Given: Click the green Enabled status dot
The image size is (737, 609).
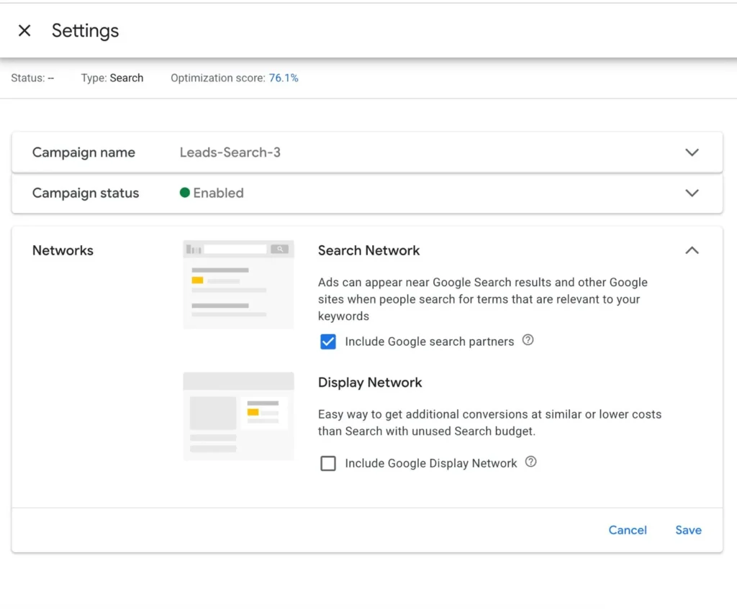Looking at the screenshot, I should click(x=185, y=193).
